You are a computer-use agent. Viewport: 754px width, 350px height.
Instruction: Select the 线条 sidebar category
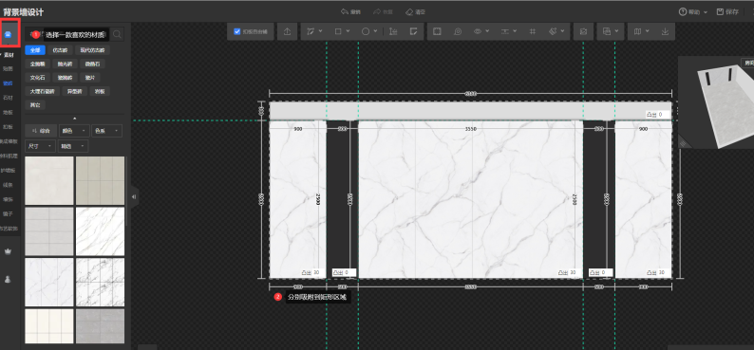(x=8, y=184)
